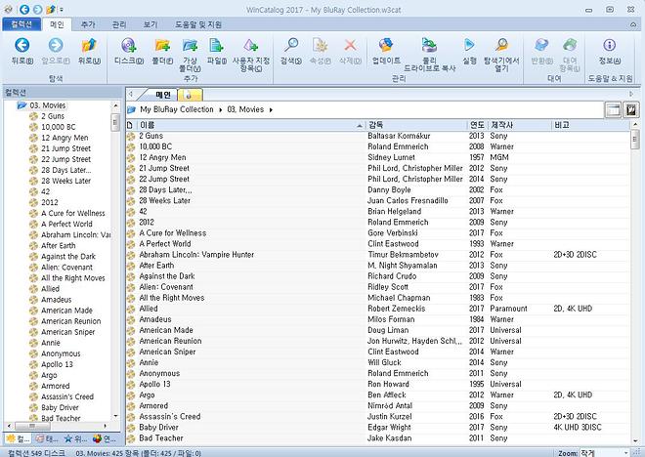This screenshot has height=457, width=645.
Task: Click the Virtual Folder (가상 폴더) icon
Action: click(x=190, y=46)
